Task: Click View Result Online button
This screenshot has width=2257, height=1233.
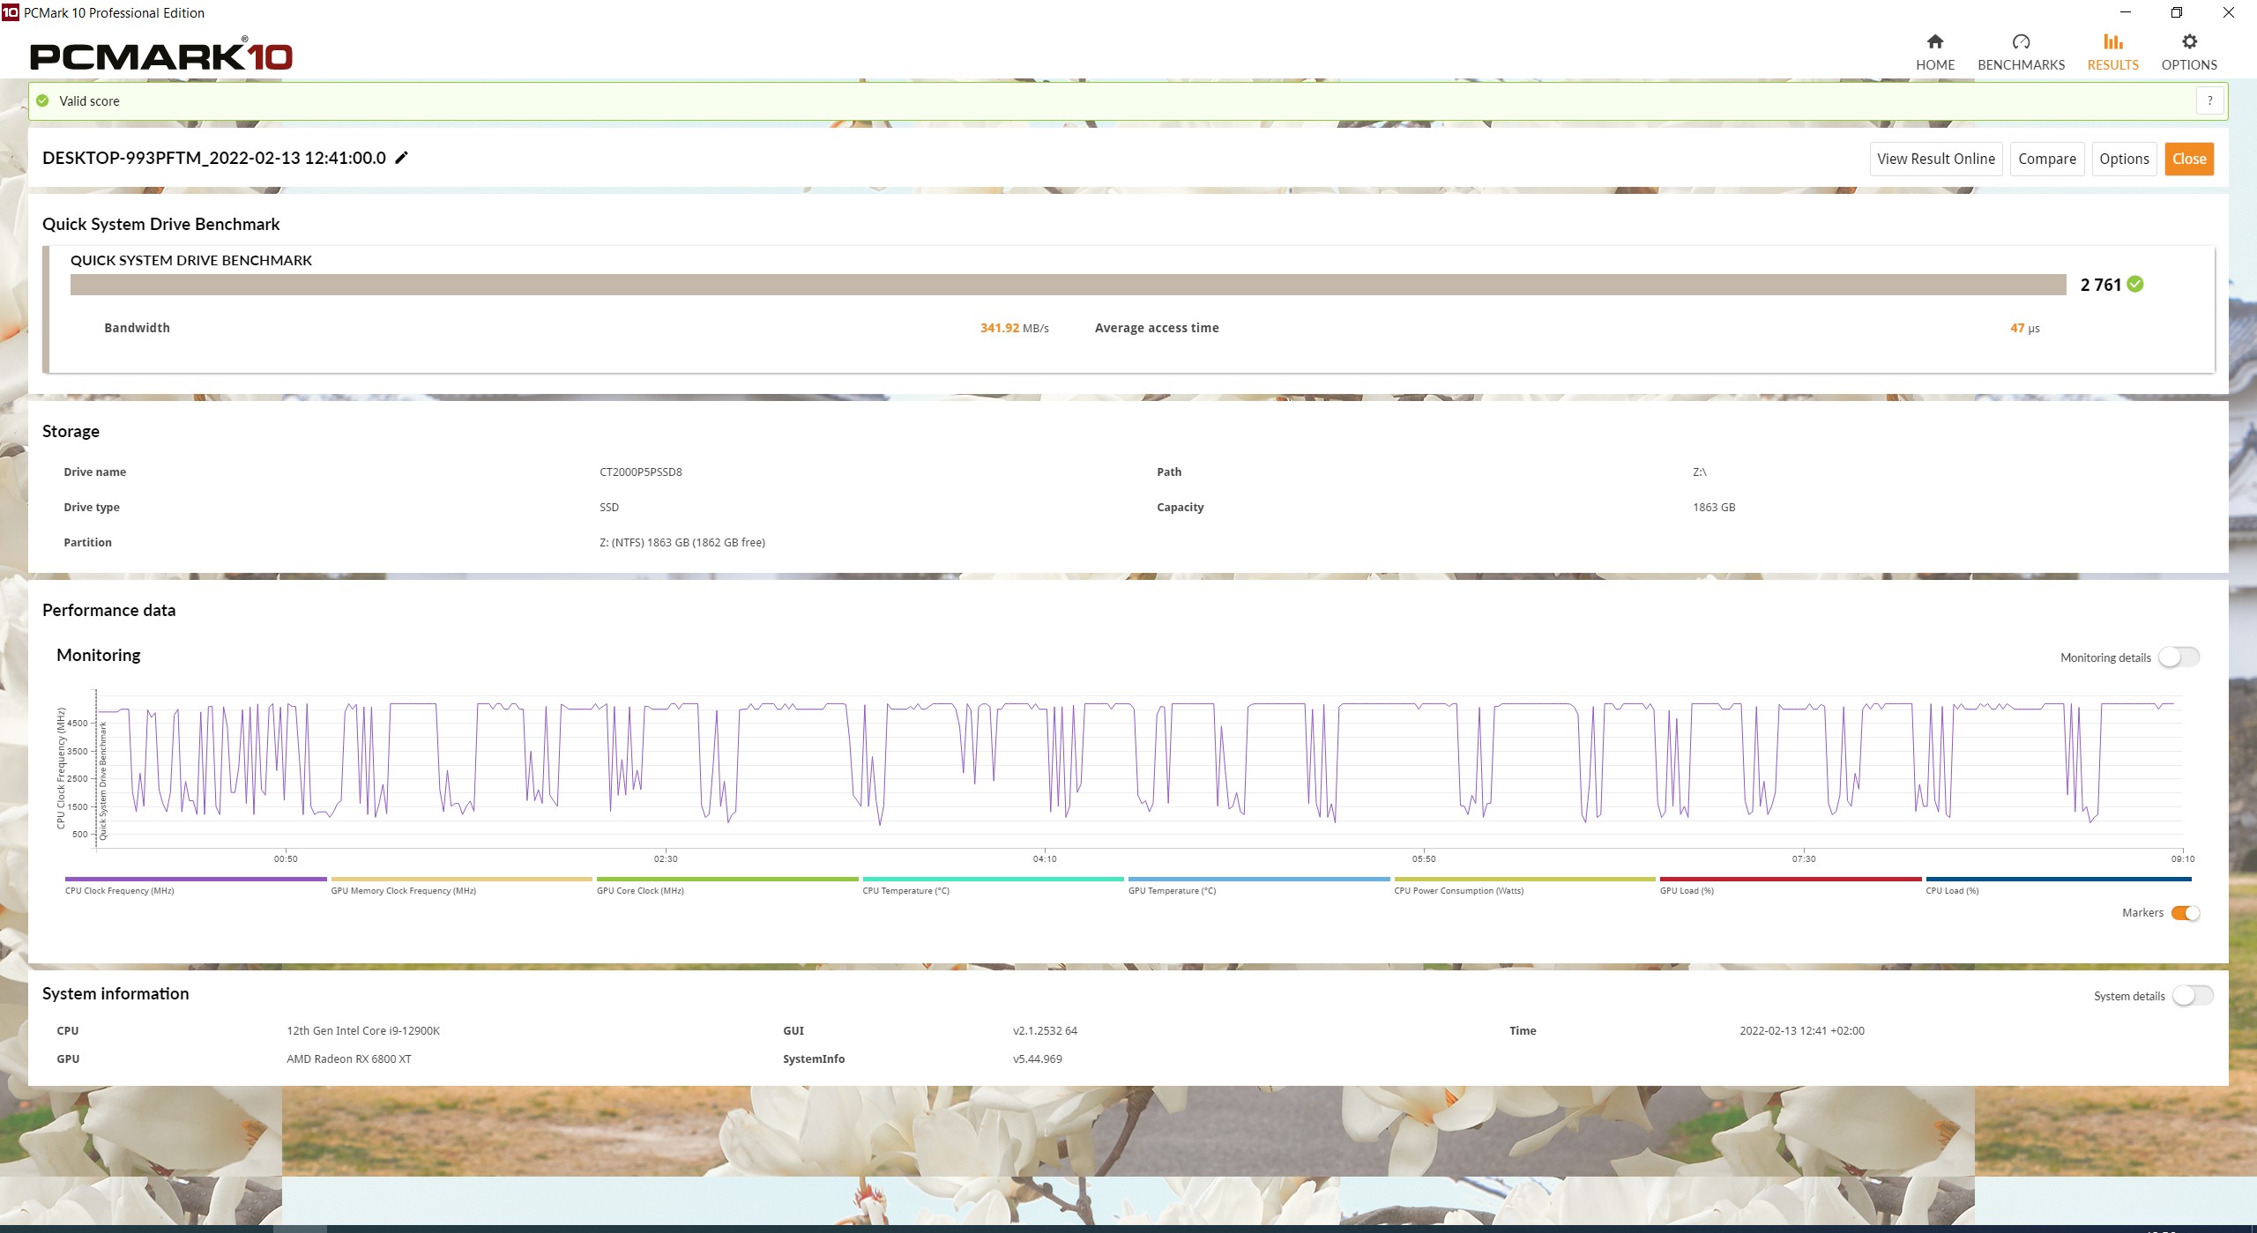Action: pos(1935,159)
